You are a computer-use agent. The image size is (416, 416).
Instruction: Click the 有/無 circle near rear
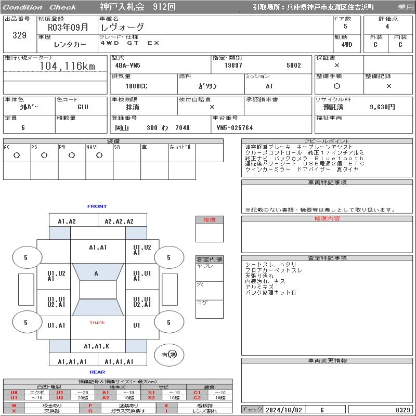[169, 355]
